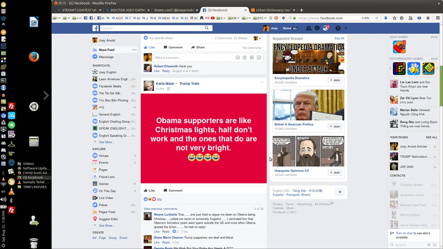This screenshot has width=443, height=249.
Task: Open the Home link in Facebook bar
Action: (287, 28)
